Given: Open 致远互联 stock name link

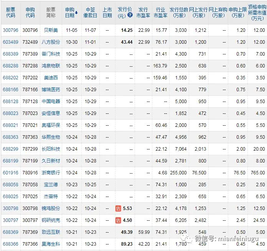Looking at the screenshot, I should (x=51, y=232).
